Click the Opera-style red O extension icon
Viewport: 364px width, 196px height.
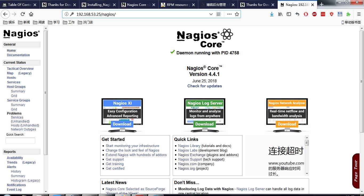[x=306, y=14]
